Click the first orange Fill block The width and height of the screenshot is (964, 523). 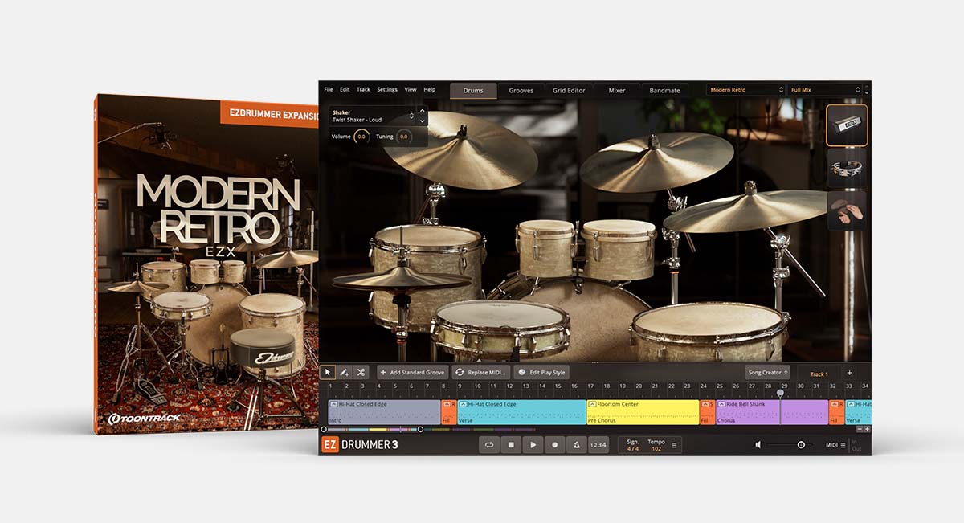pos(448,411)
